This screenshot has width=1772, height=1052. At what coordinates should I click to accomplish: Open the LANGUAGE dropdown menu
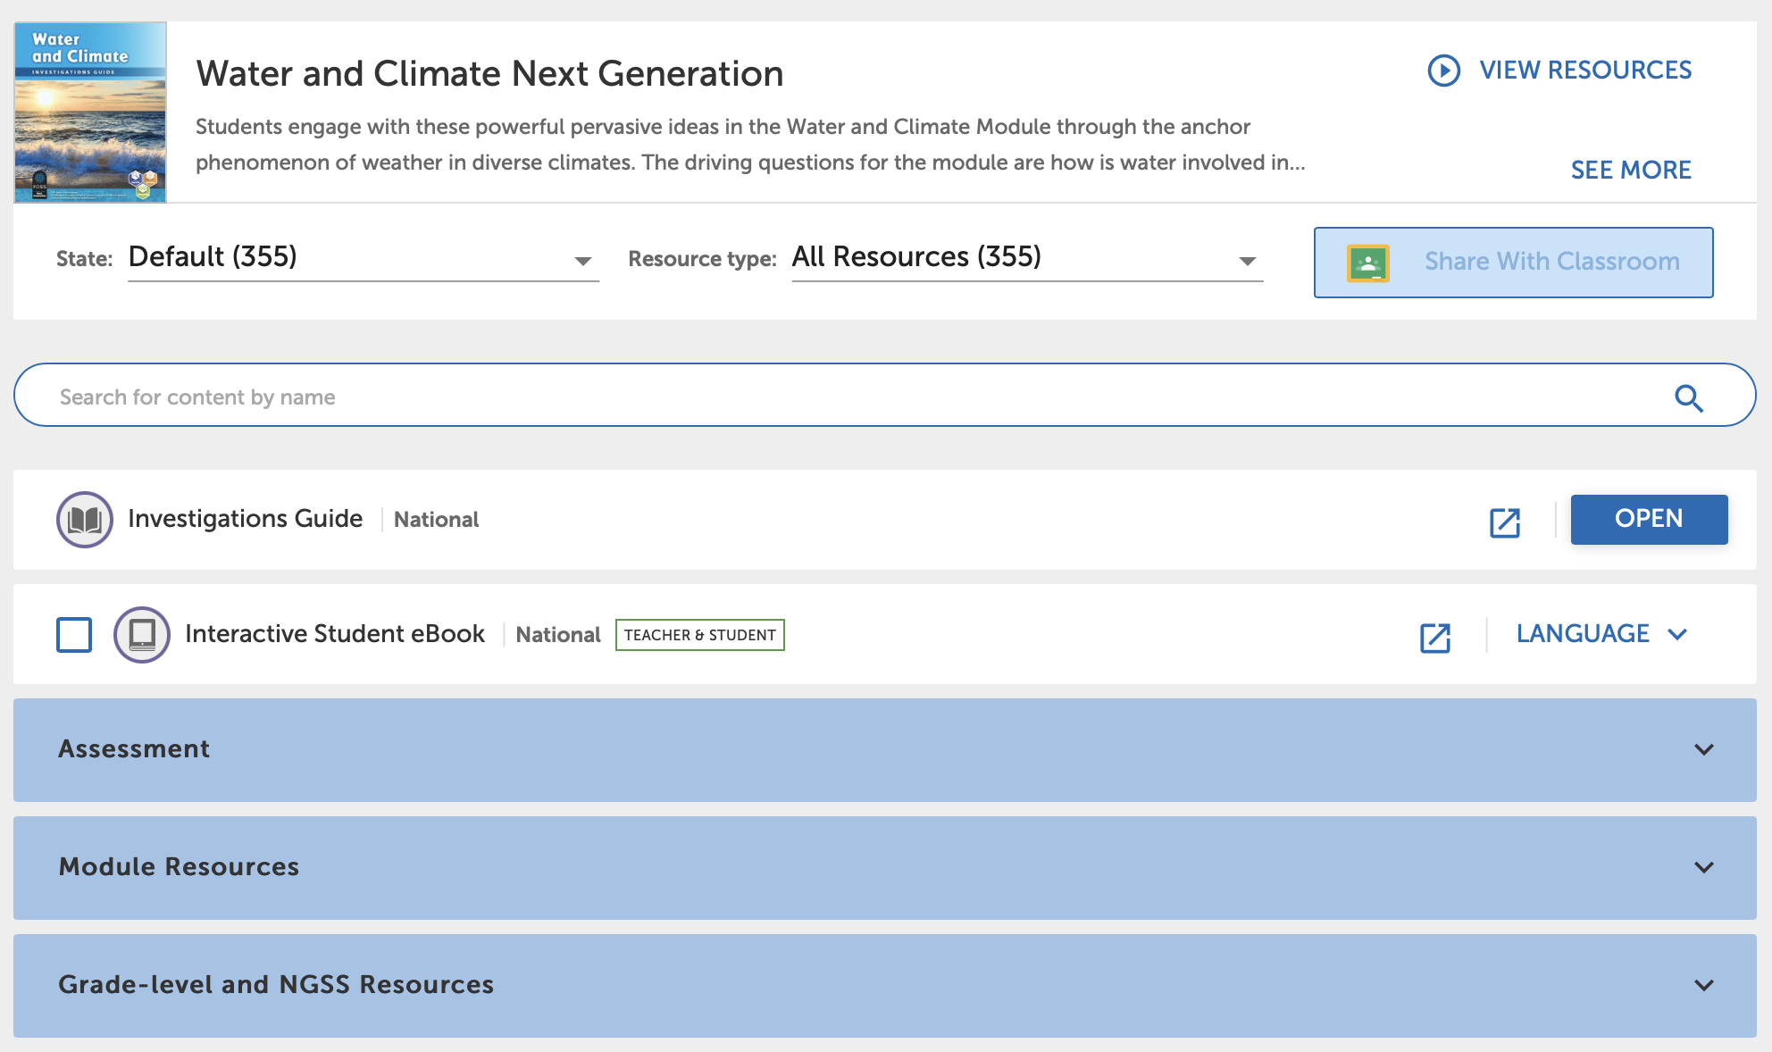1601,634
